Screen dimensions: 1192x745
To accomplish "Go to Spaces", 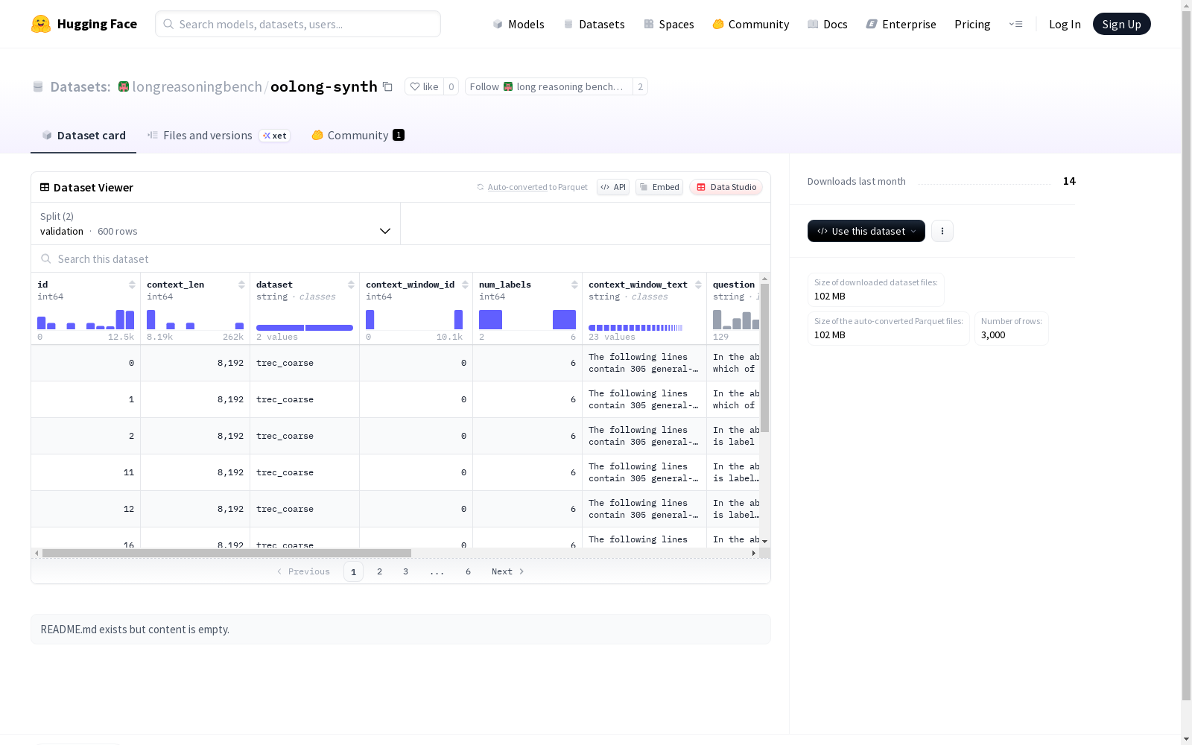I will tap(669, 24).
